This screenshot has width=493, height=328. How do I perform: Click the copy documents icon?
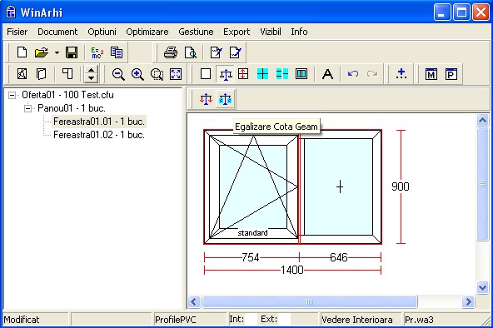click(117, 52)
